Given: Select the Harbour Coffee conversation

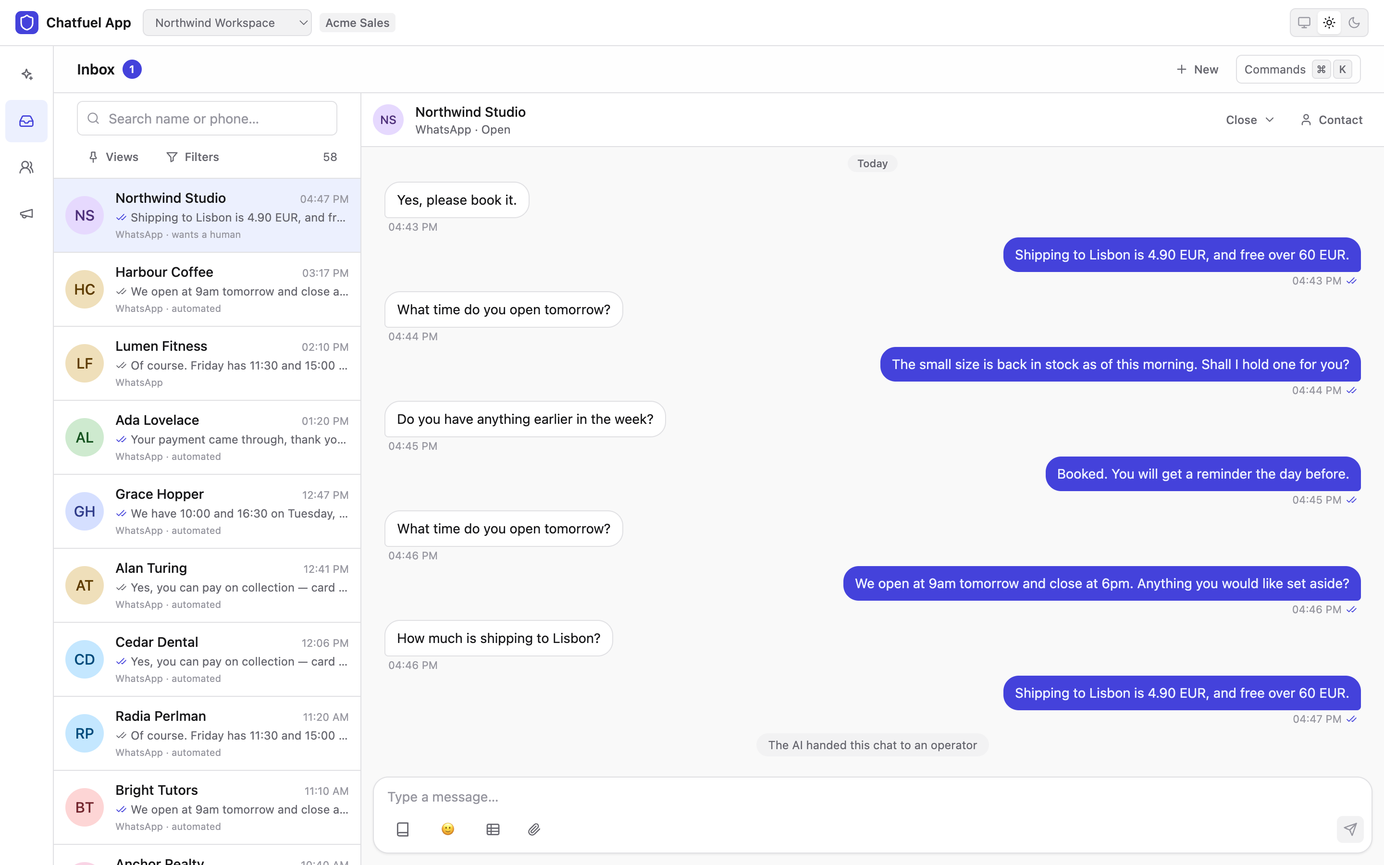Looking at the screenshot, I should coord(207,289).
